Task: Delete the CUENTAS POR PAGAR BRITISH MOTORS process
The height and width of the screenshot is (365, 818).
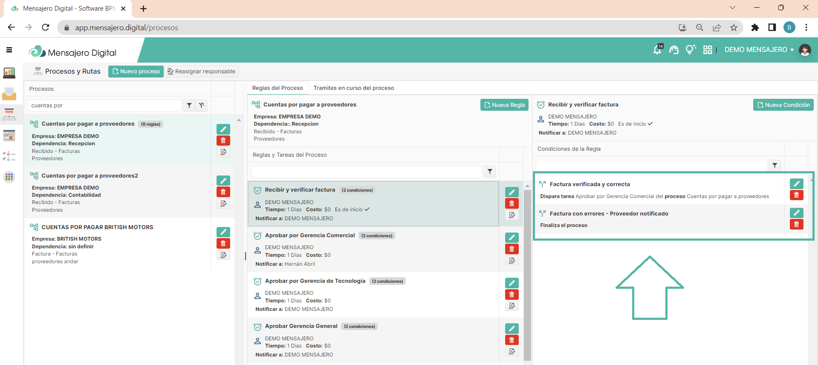Action: coord(223,243)
